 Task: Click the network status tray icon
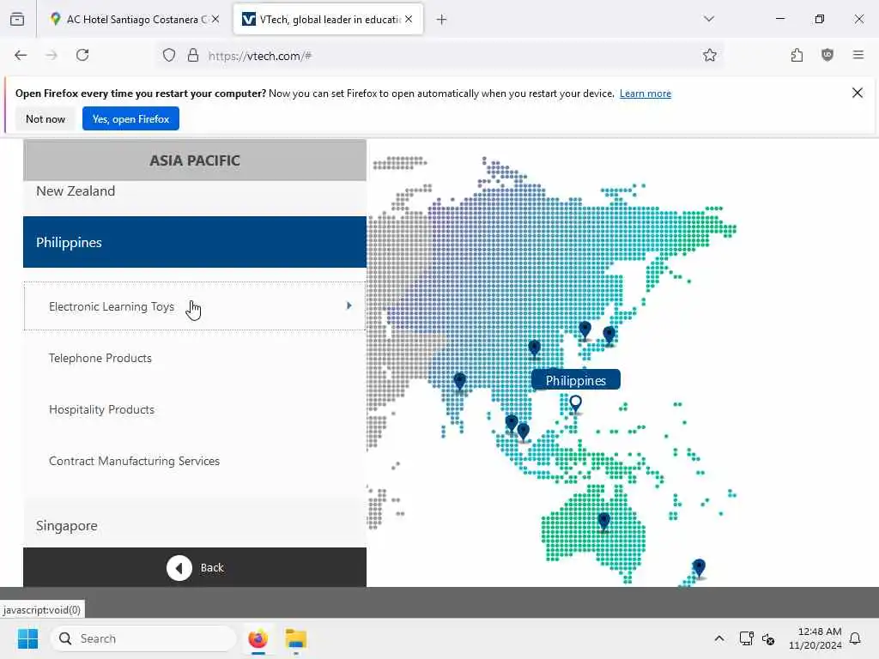pos(746,638)
